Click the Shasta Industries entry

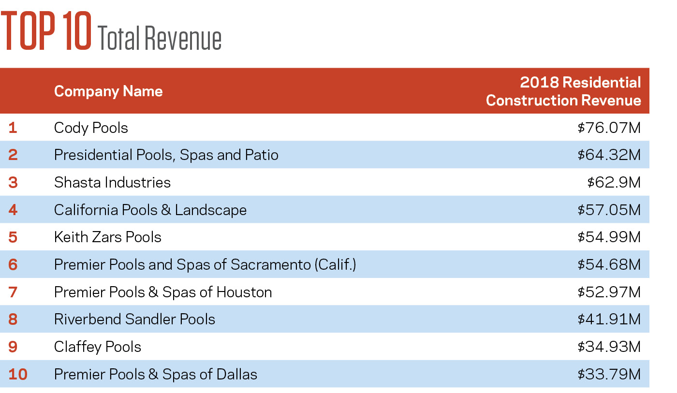112,183
